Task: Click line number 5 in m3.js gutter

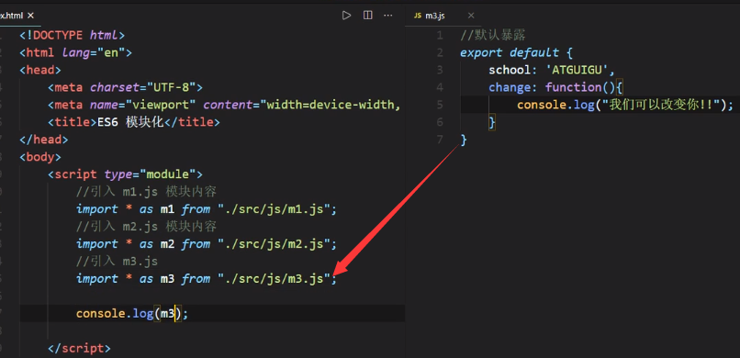Action: (x=440, y=105)
